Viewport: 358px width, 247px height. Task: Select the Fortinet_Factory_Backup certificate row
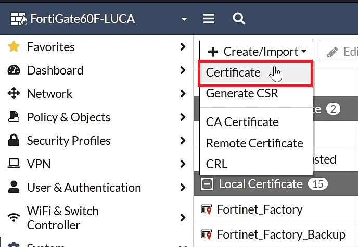coord(276,234)
